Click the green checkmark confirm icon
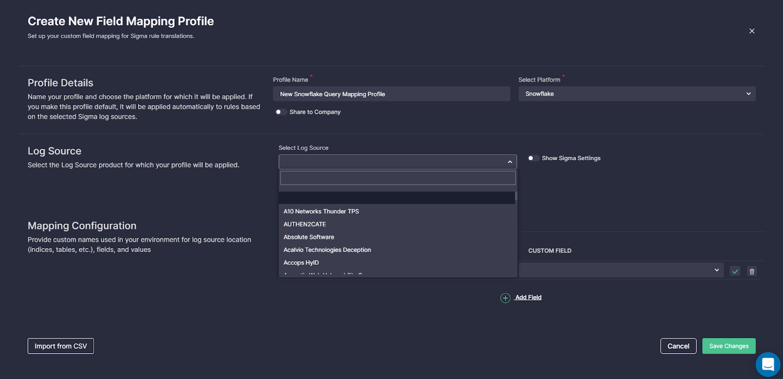This screenshot has height=379, width=783. [x=735, y=271]
